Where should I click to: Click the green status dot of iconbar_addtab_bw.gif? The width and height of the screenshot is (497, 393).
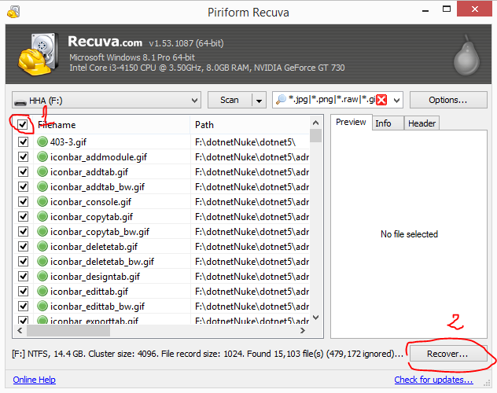click(x=42, y=186)
